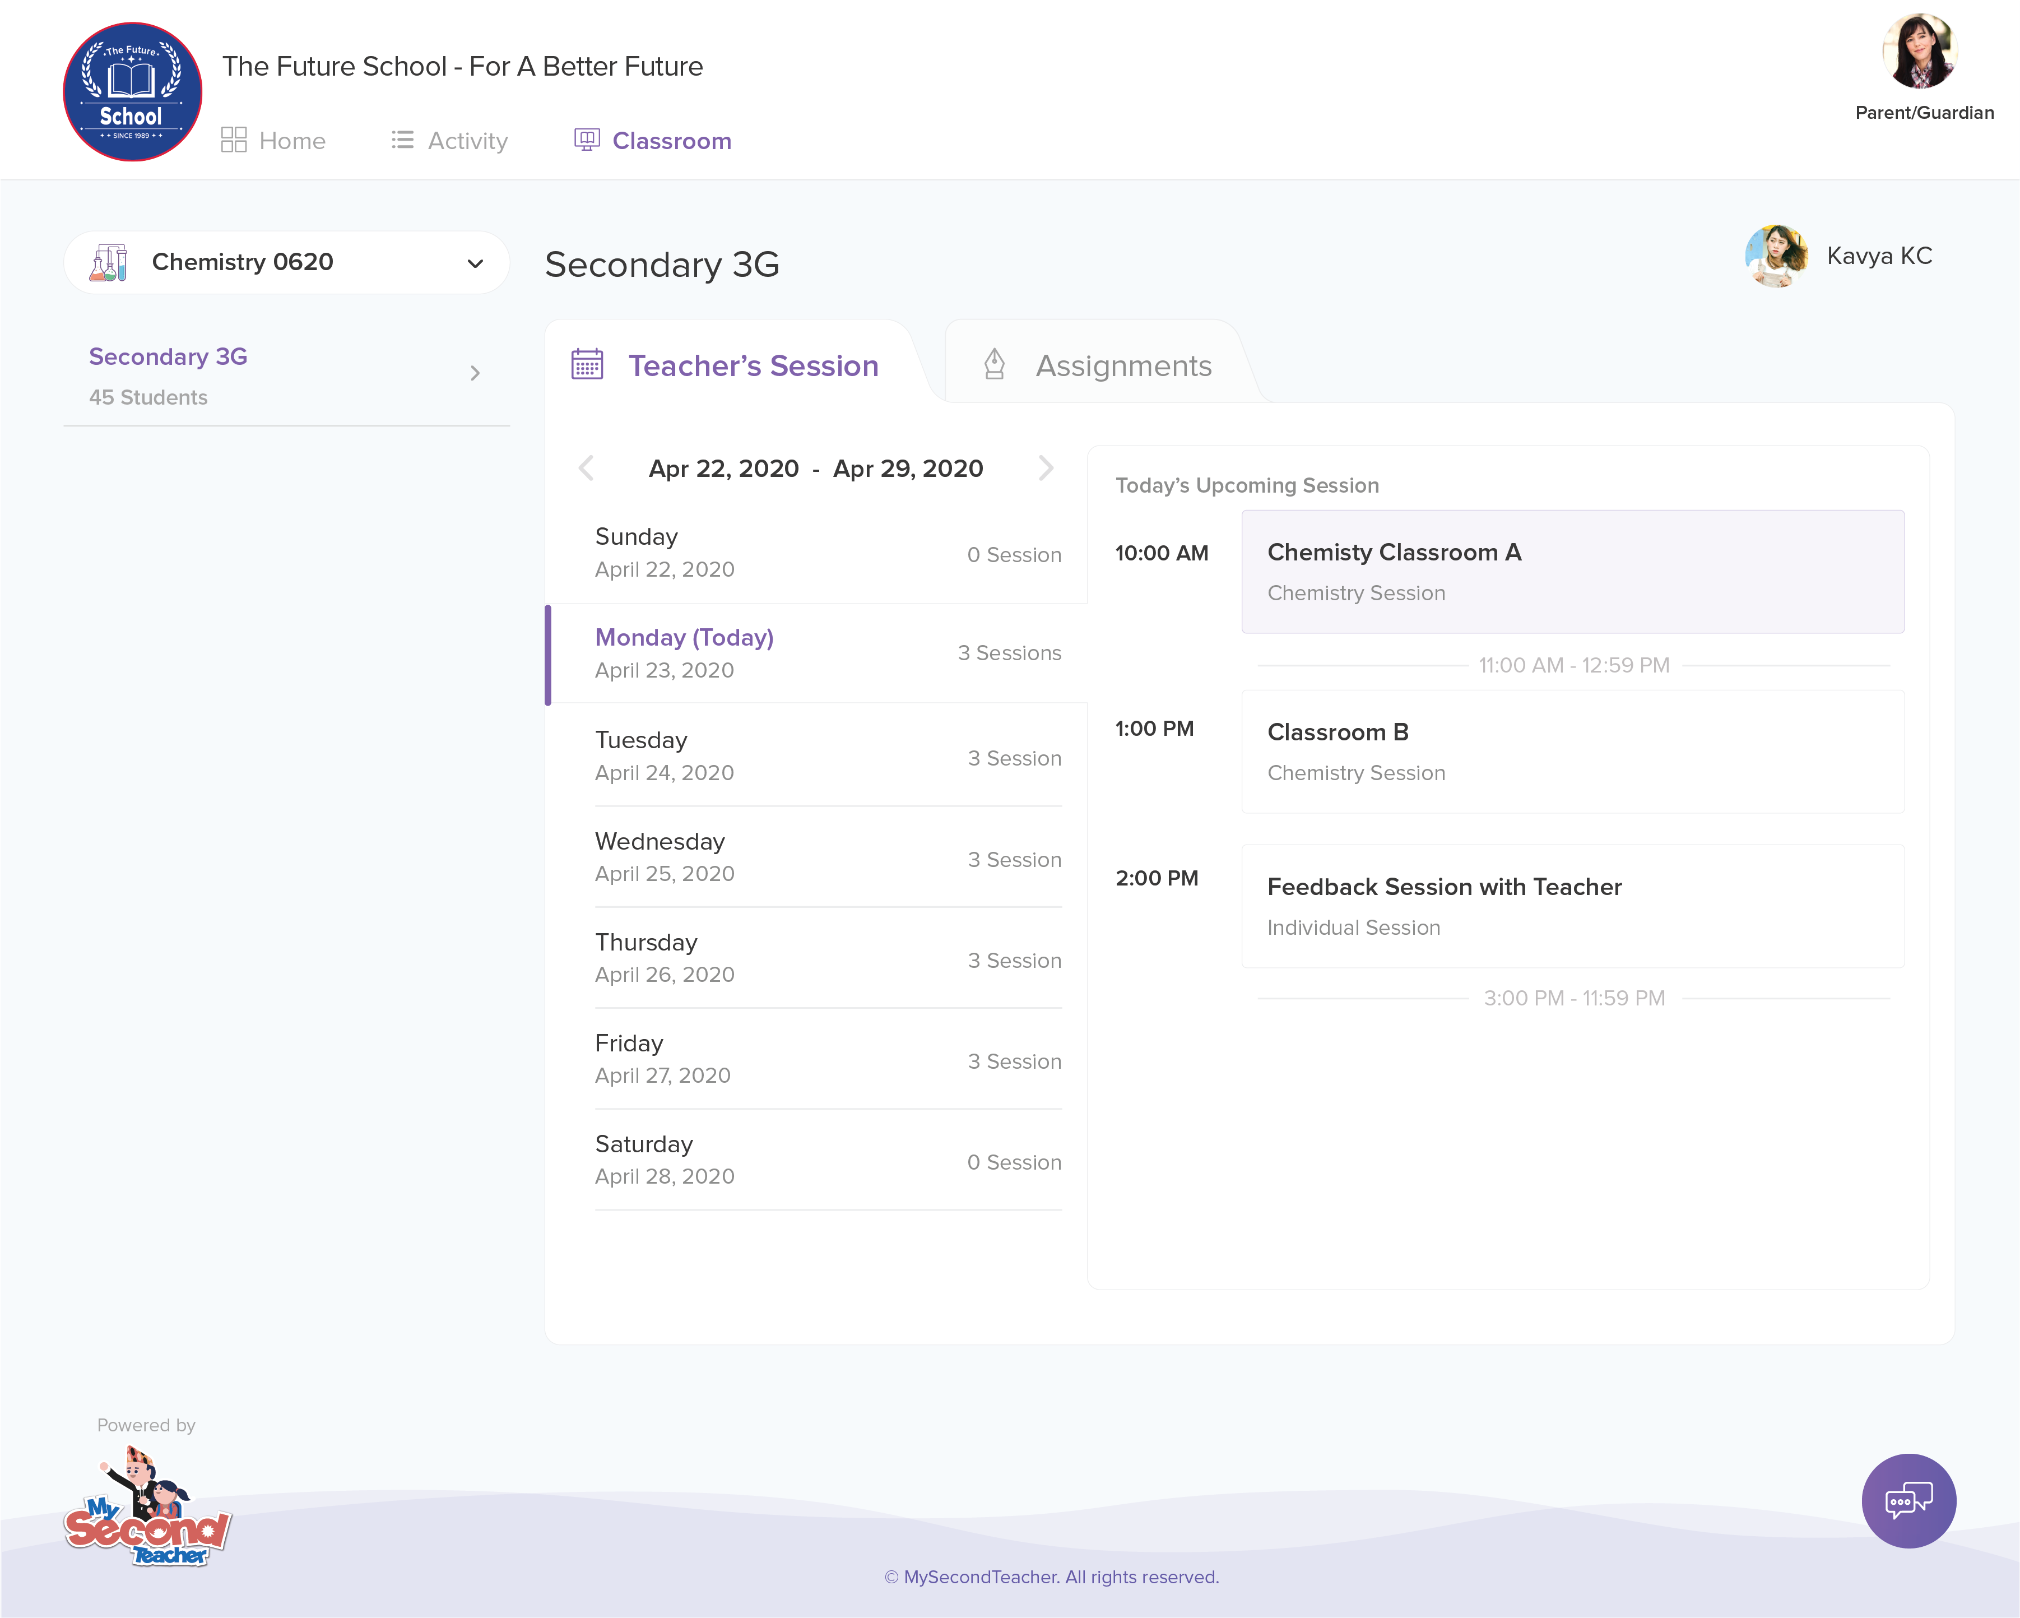Click Individual Session subtitle
2020x1618 pixels.
[1354, 928]
